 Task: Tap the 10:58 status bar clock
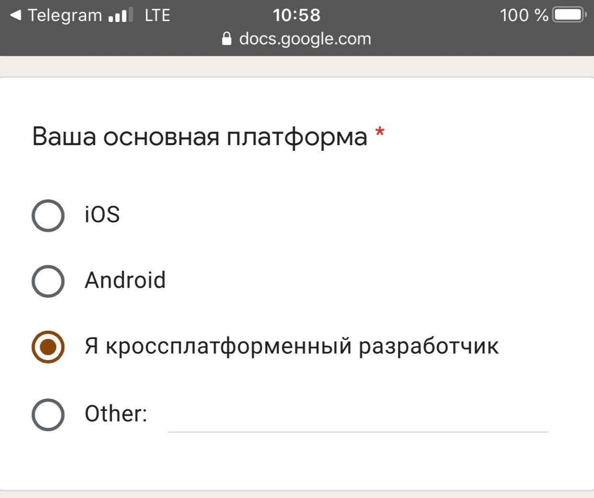pos(296,15)
